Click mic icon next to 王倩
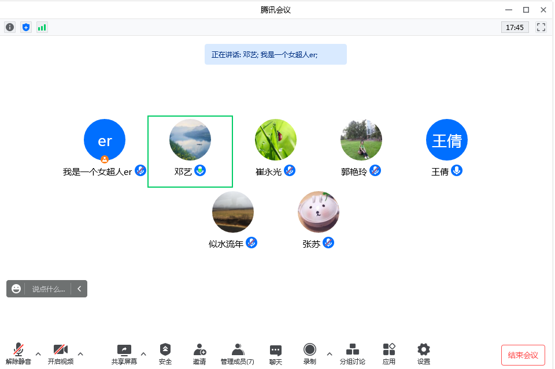The width and height of the screenshot is (555, 369). [x=457, y=171]
